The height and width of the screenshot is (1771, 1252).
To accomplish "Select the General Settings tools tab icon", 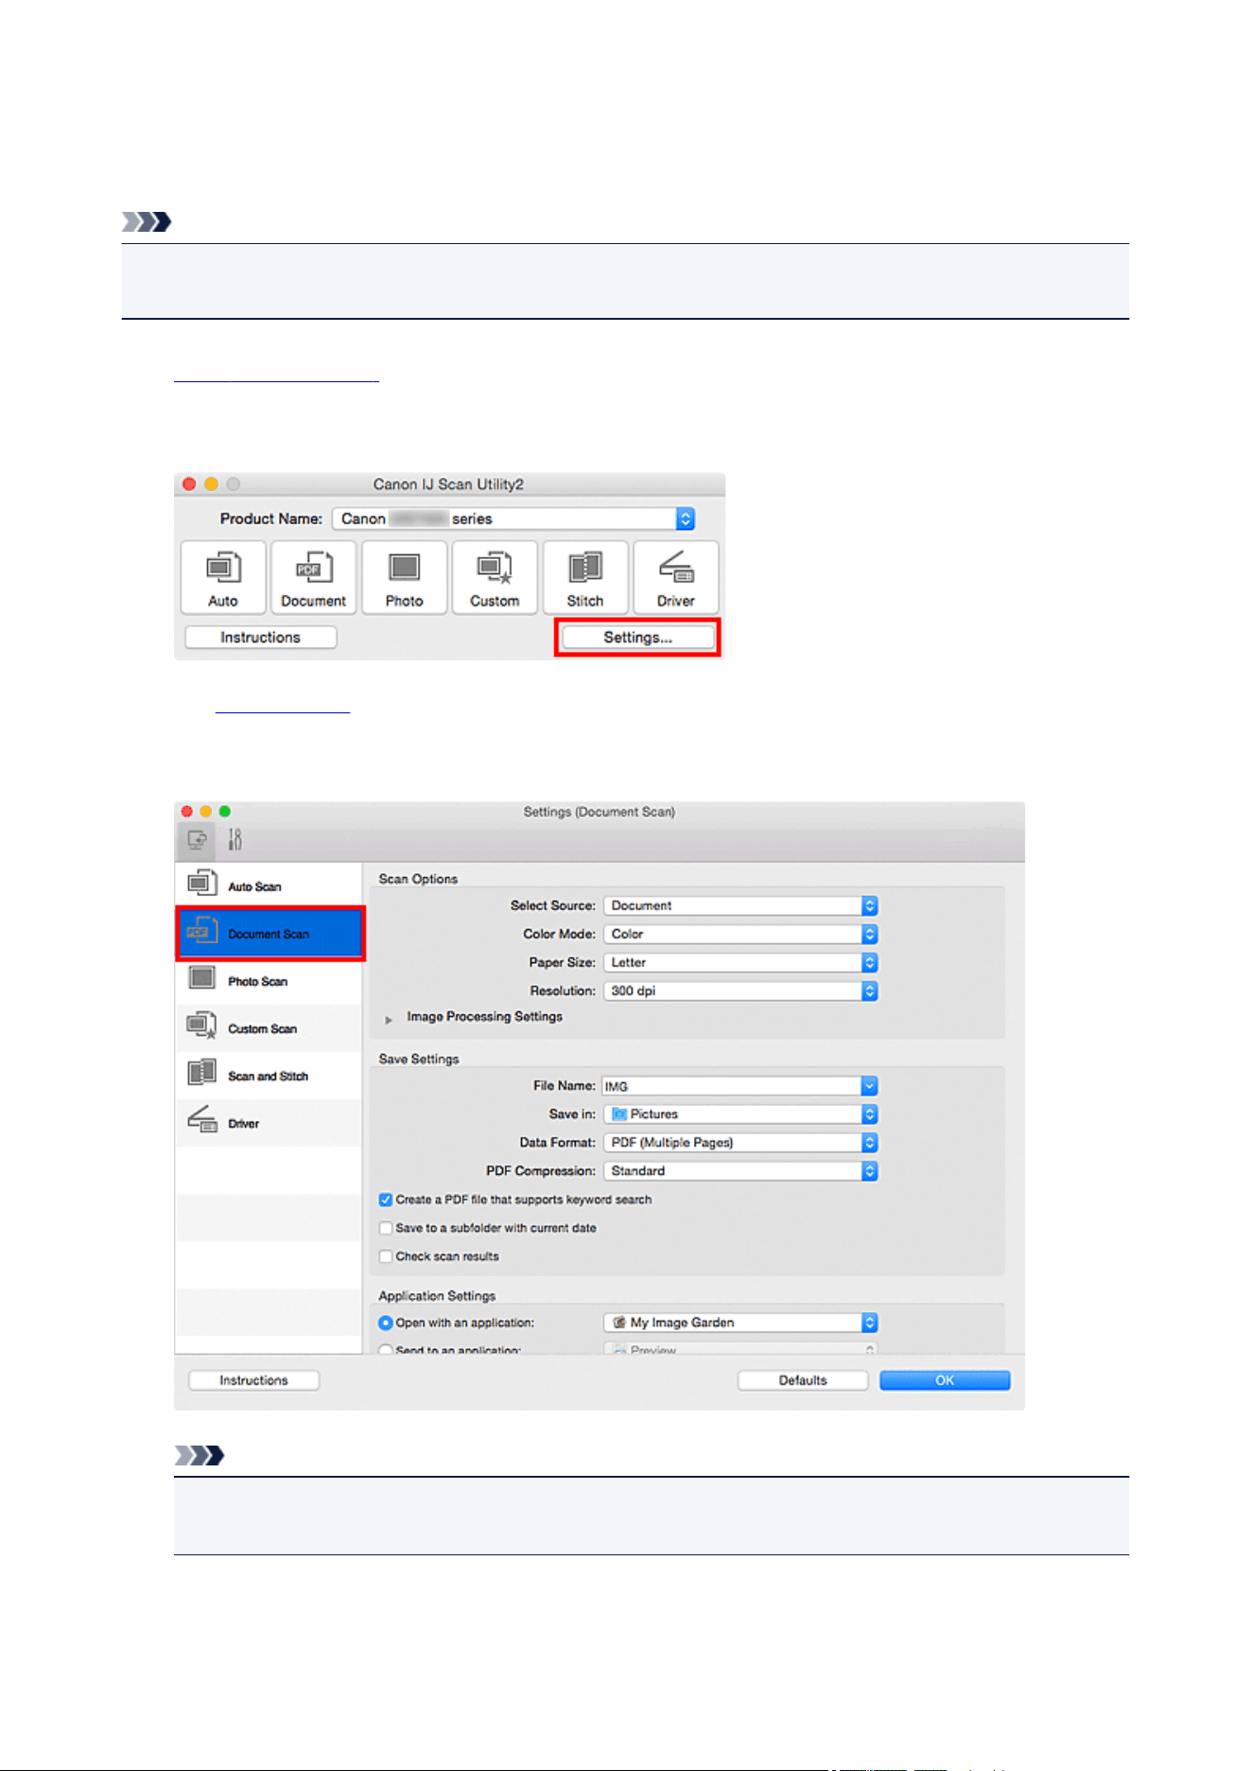I will coord(235,839).
